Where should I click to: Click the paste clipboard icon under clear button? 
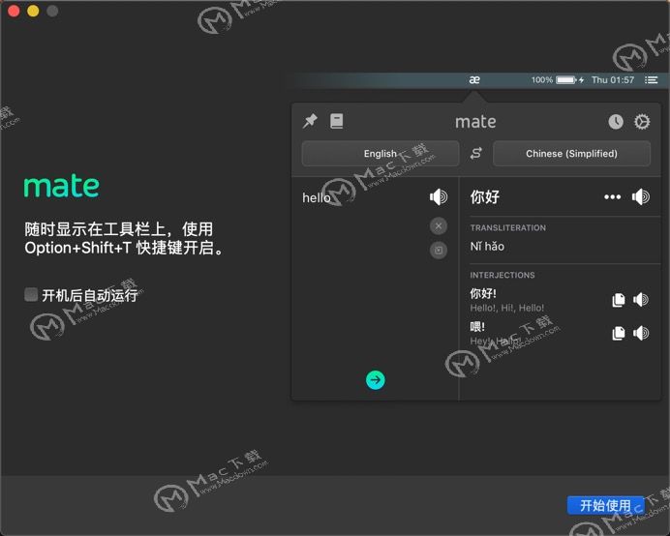439,250
